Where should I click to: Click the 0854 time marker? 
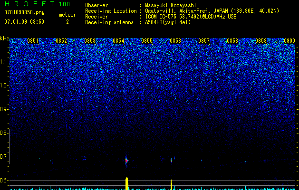(118, 41)
